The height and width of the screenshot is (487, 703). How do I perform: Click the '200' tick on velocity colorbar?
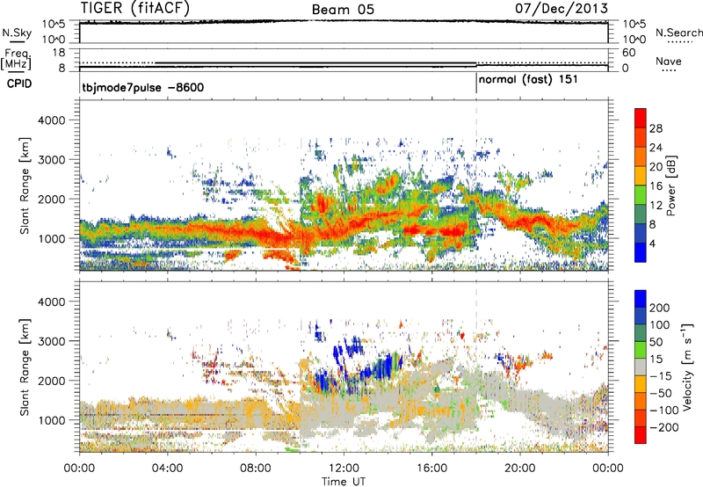660,308
